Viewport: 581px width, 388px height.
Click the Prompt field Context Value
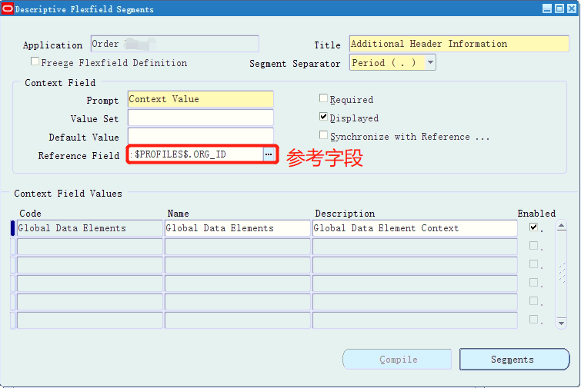(200, 99)
